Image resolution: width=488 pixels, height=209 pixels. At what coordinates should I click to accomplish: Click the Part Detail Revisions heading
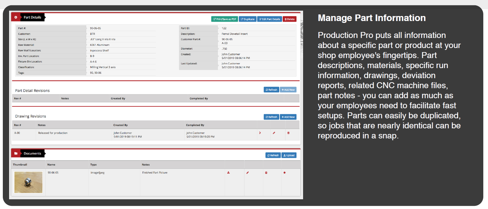click(32, 91)
